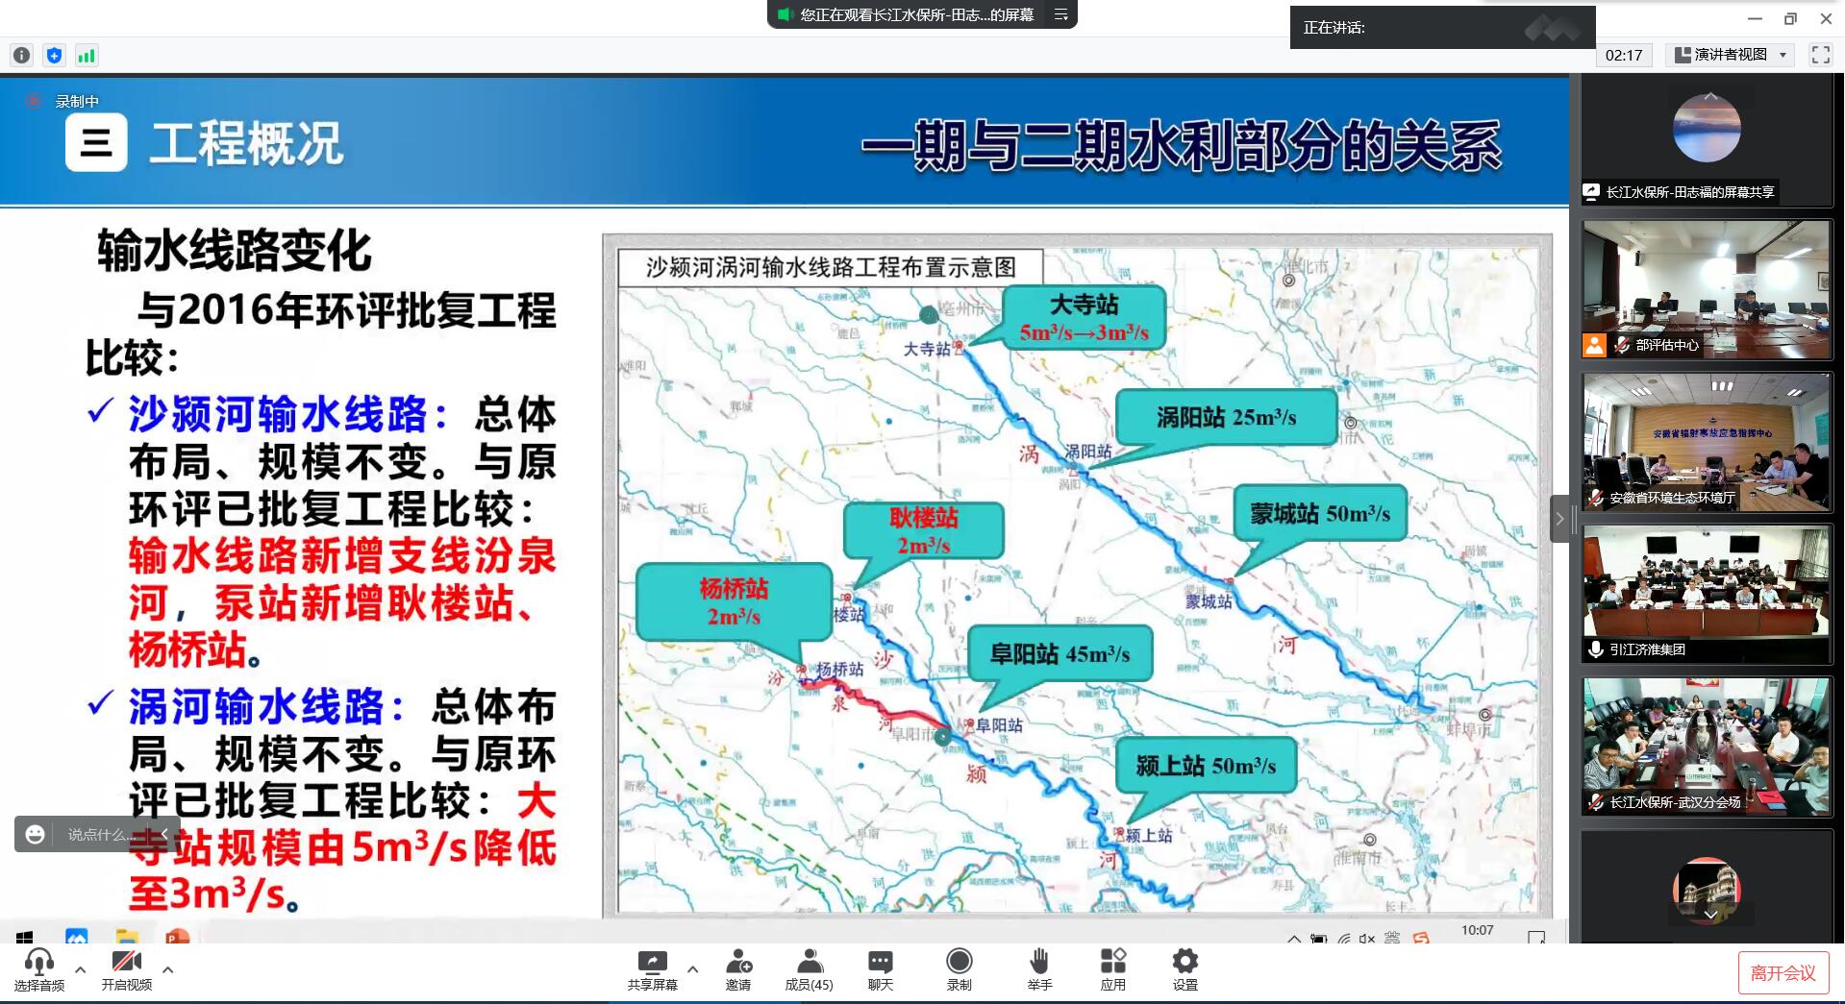Image resolution: width=1845 pixels, height=1004 pixels.
Task: Start recording with 录制 button
Action: (959, 969)
